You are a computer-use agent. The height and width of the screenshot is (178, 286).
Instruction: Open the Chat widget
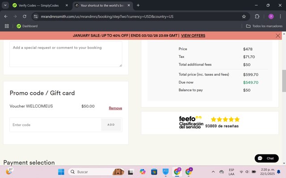(266, 158)
